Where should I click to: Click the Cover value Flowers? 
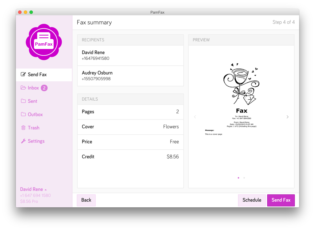(x=171, y=127)
